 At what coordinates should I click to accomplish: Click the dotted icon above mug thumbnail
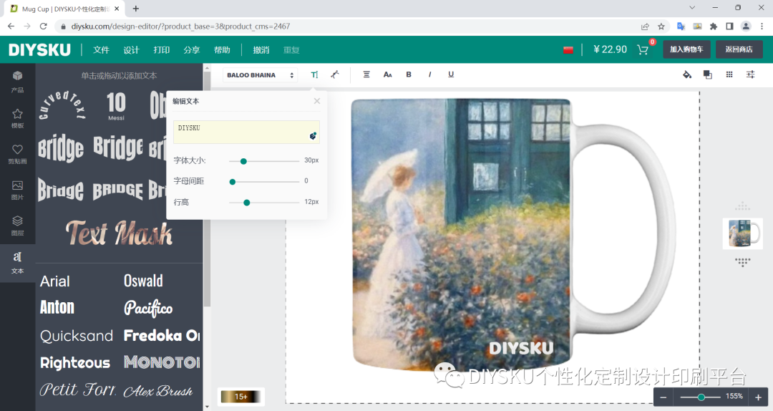742,206
